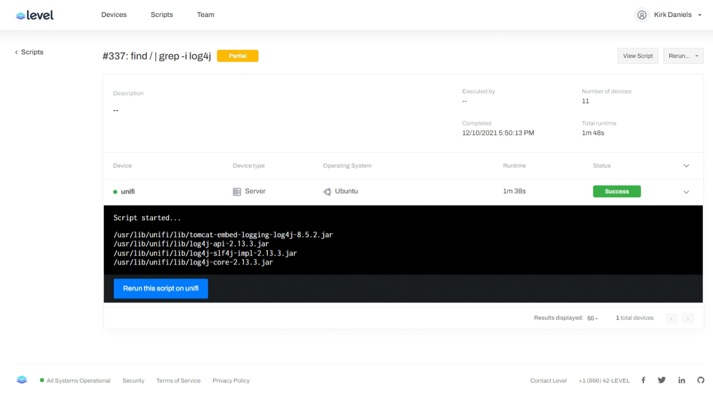Click the View Script button
The width and height of the screenshot is (713, 394).
coord(637,56)
